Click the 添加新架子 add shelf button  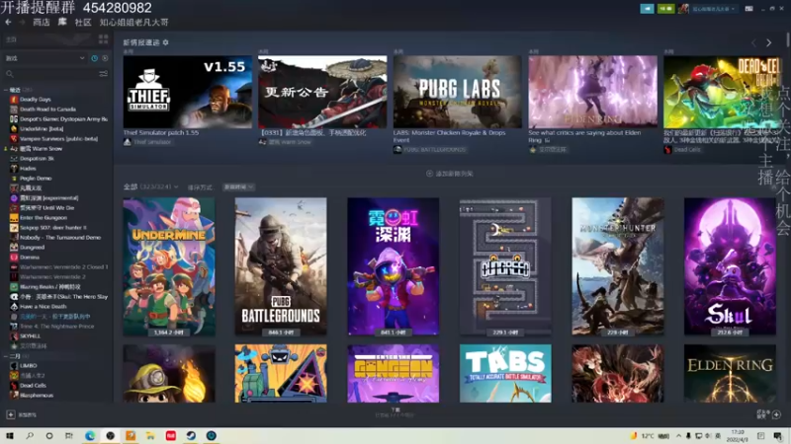(450, 174)
